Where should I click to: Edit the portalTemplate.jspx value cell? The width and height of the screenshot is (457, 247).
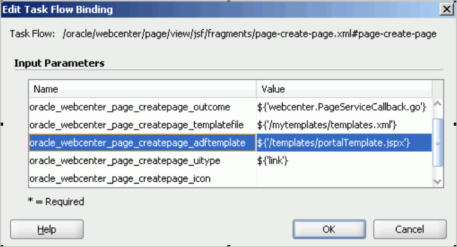coord(344,143)
